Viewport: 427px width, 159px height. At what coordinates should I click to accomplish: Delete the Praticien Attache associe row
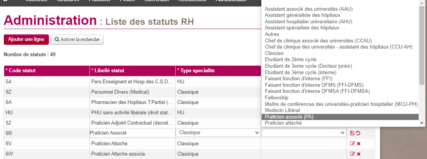click(x=359, y=154)
